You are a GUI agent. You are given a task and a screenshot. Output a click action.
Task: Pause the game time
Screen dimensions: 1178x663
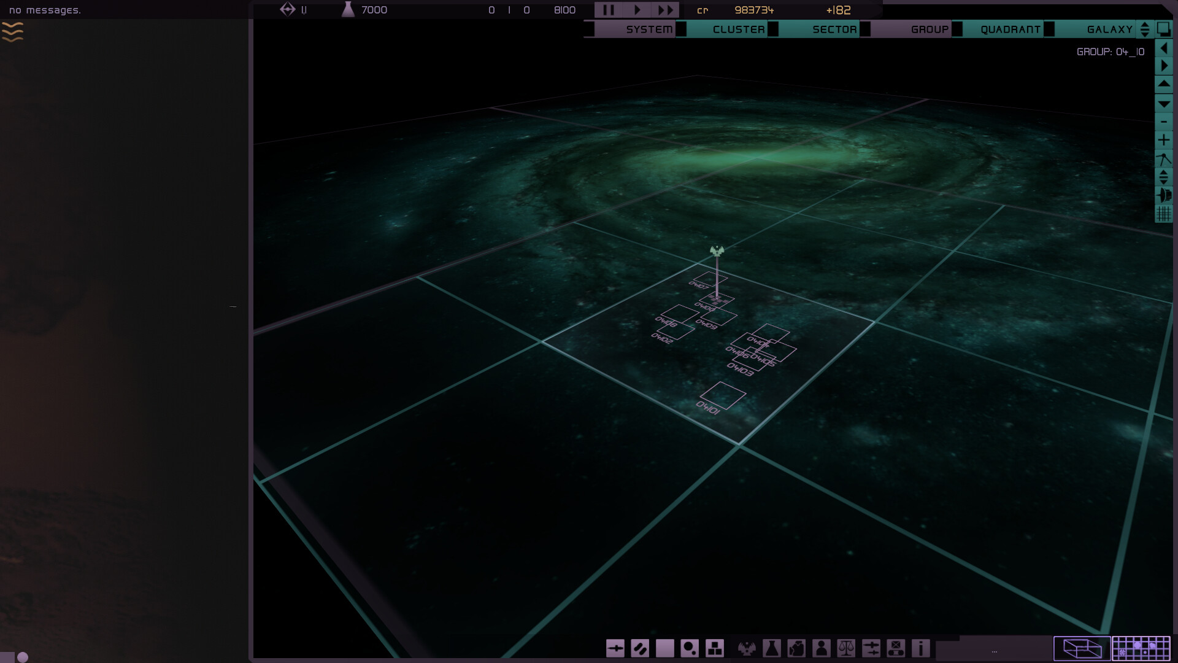(608, 10)
